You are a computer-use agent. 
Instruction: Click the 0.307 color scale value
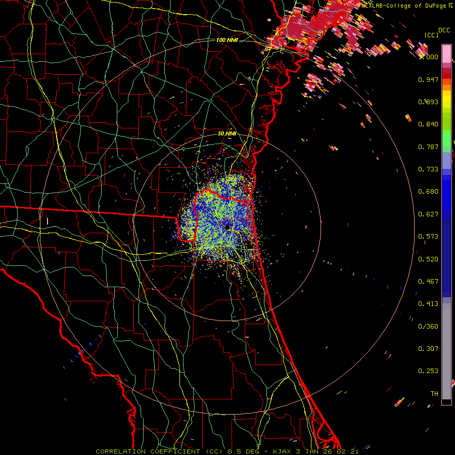click(x=428, y=349)
